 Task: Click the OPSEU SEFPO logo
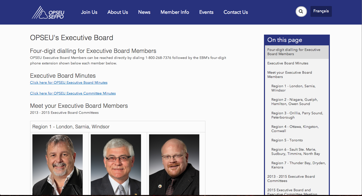click(x=48, y=13)
